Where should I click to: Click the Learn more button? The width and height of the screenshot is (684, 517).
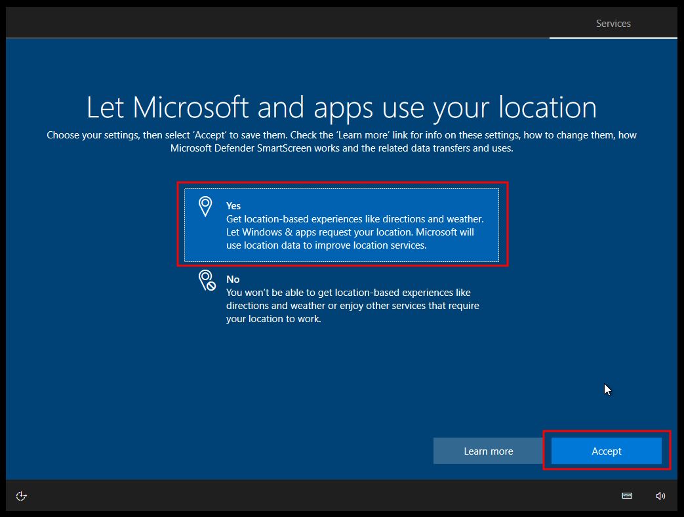[488, 451]
